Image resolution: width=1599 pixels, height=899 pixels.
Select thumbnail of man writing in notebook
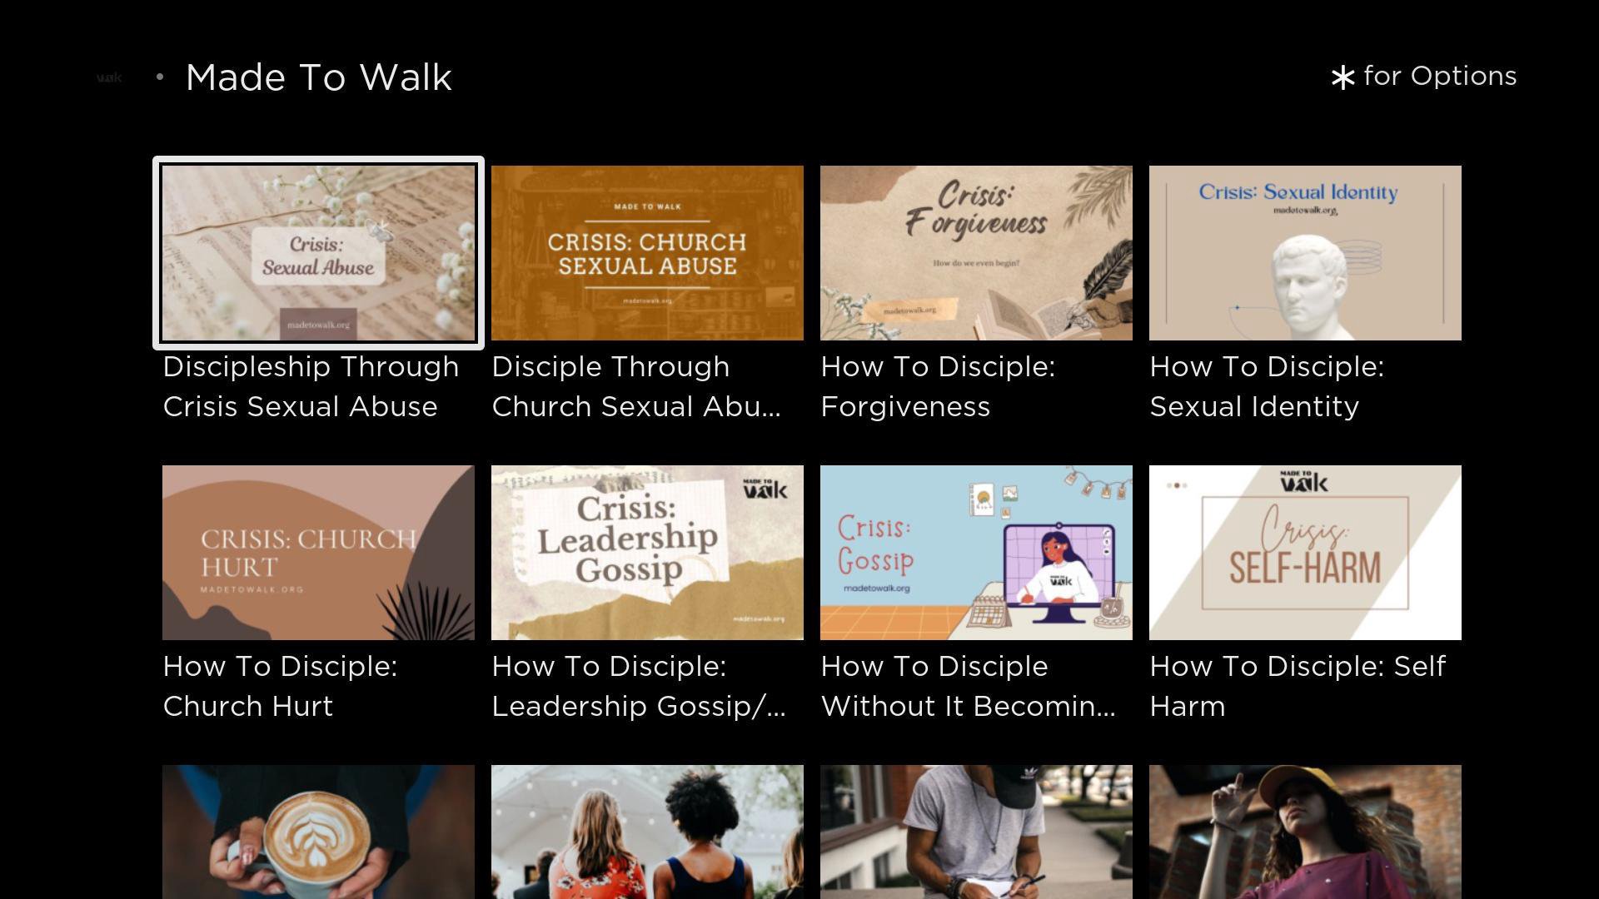pyautogui.click(x=976, y=832)
